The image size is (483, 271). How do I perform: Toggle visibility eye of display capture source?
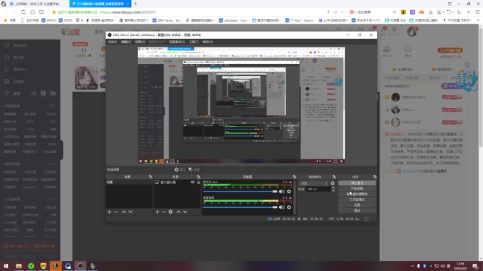[193, 182]
